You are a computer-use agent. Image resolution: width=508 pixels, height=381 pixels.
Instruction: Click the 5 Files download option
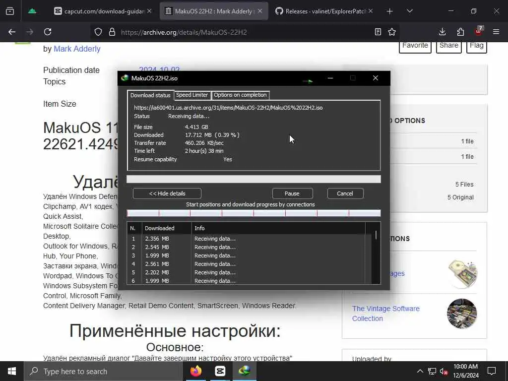464,185
